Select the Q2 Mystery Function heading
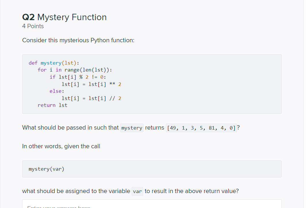 64,17
